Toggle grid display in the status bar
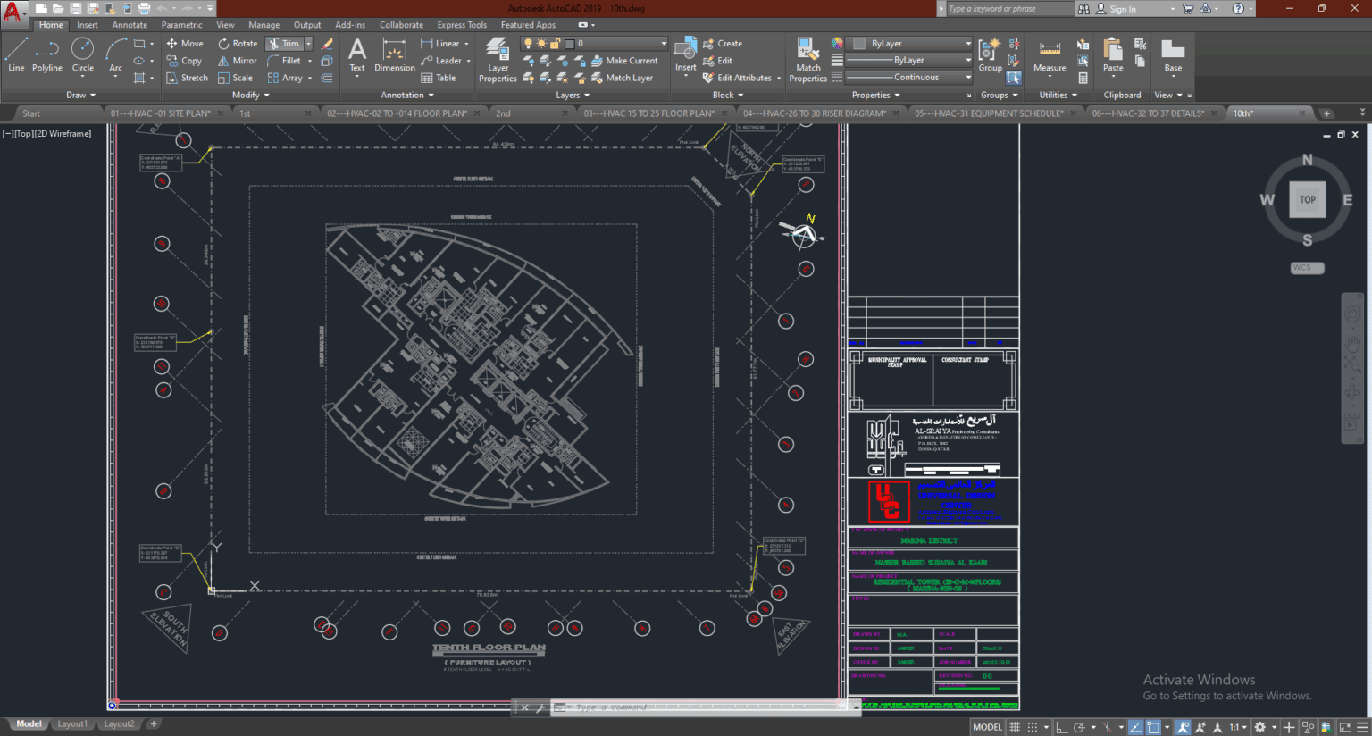This screenshot has width=1372, height=736. coord(1016,726)
